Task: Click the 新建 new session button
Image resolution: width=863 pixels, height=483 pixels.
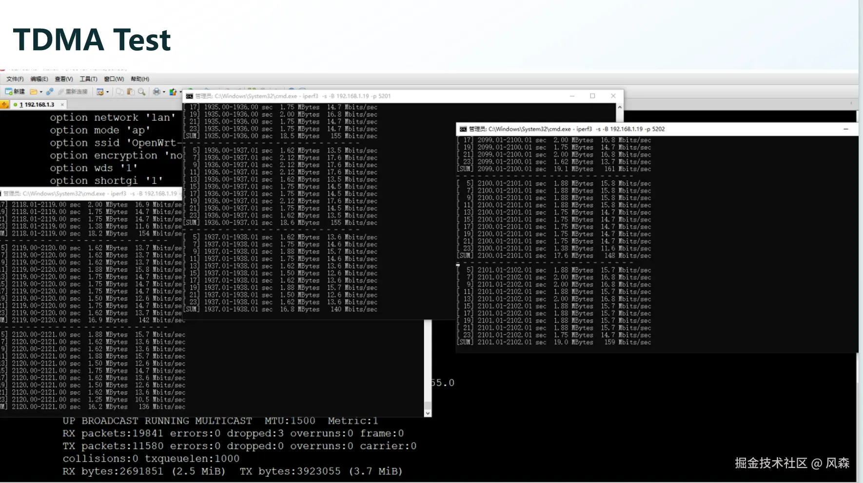Action: click(x=15, y=92)
